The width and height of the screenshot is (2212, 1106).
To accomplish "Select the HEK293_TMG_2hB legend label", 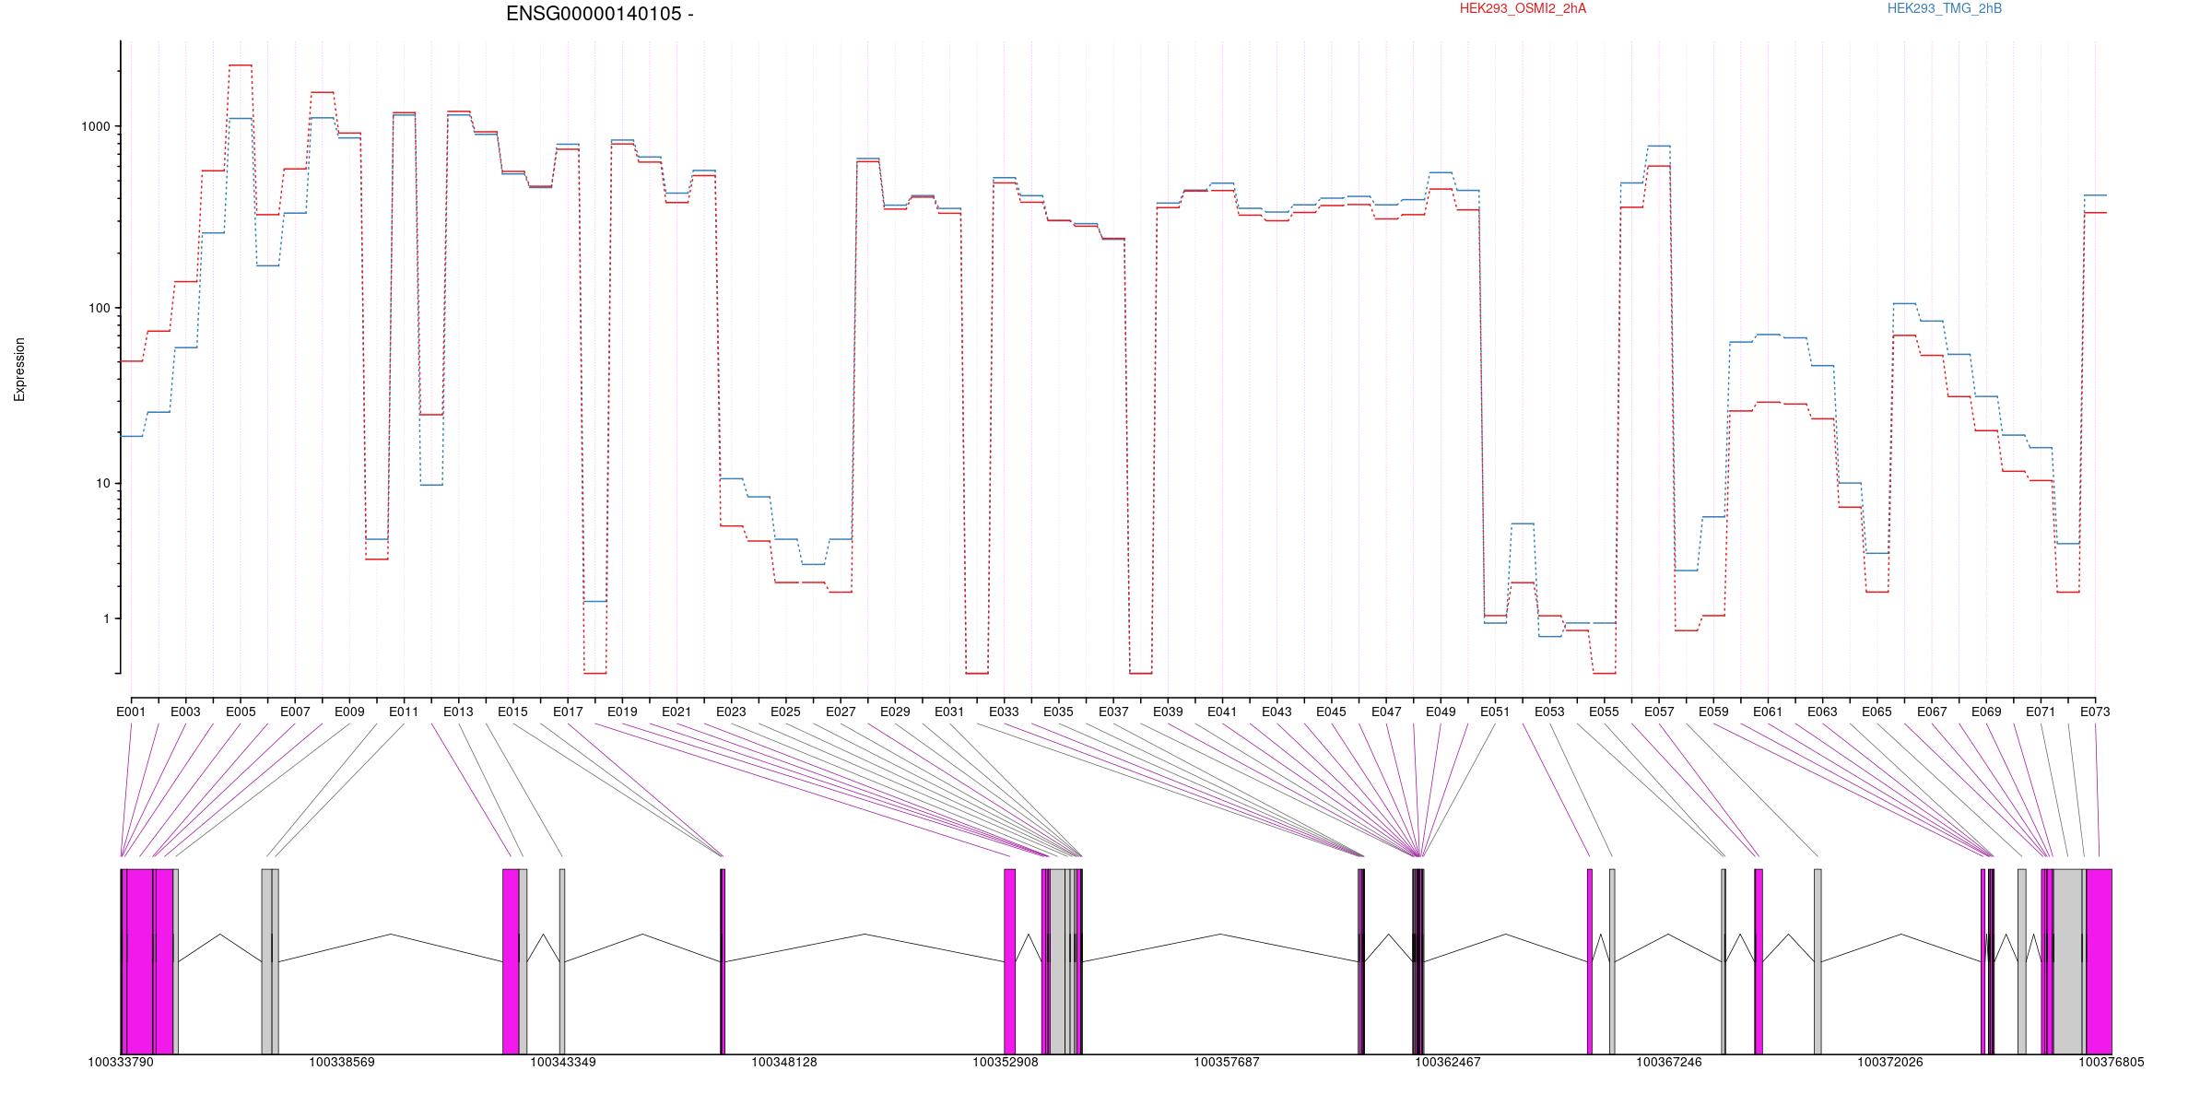I will tap(1945, 8).
